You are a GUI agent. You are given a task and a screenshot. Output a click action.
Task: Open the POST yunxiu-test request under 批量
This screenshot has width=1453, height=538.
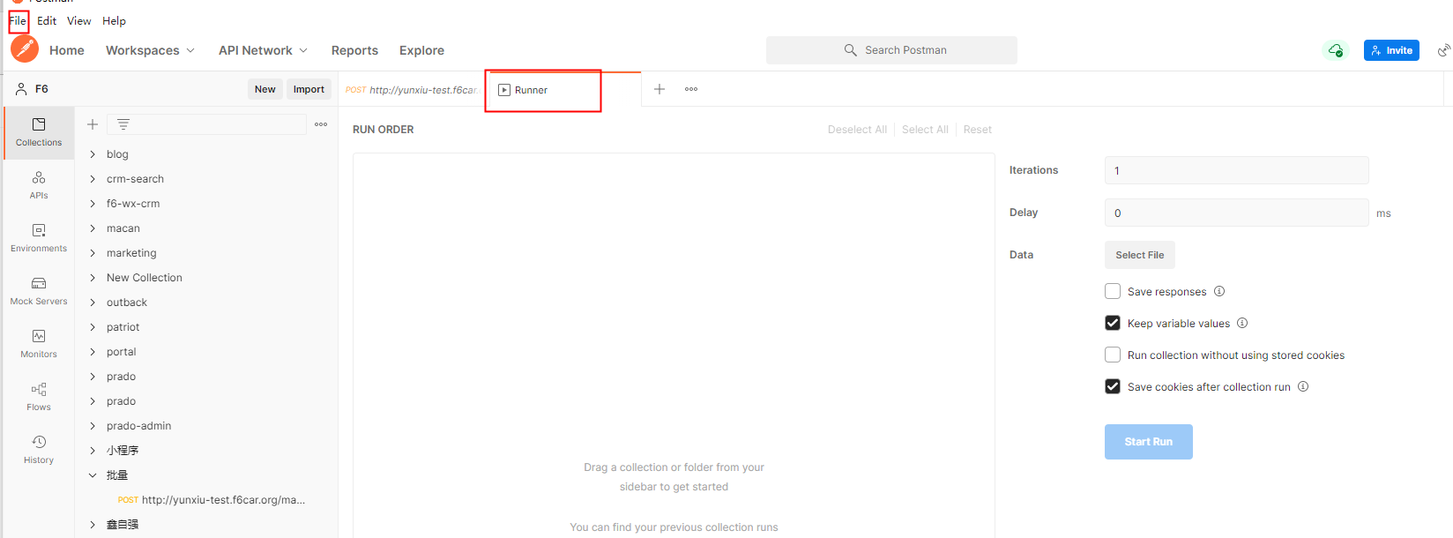tap(212, 500)
